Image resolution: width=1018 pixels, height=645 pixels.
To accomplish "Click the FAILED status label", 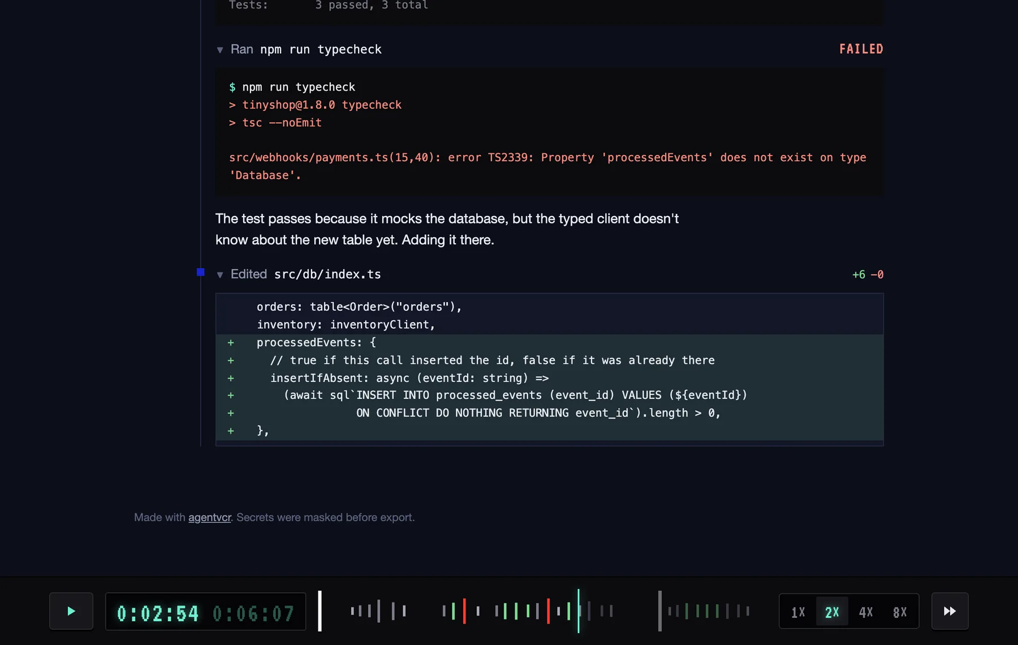I will coord(861,49).
